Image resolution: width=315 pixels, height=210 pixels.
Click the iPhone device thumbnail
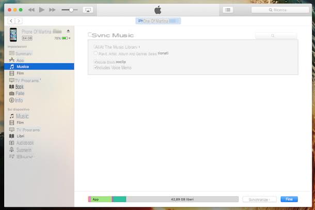13,35
